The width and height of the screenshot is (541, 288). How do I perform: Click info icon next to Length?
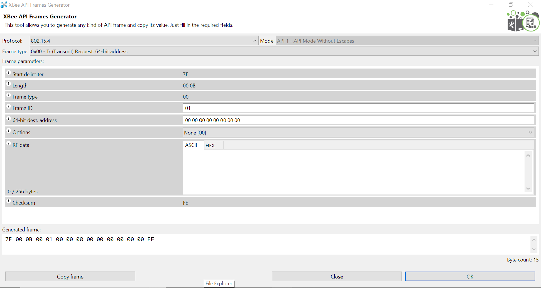9,84
